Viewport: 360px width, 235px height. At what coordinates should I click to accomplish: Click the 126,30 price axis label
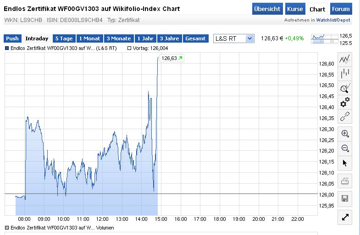pyautogui.click(x=327, y=129)
